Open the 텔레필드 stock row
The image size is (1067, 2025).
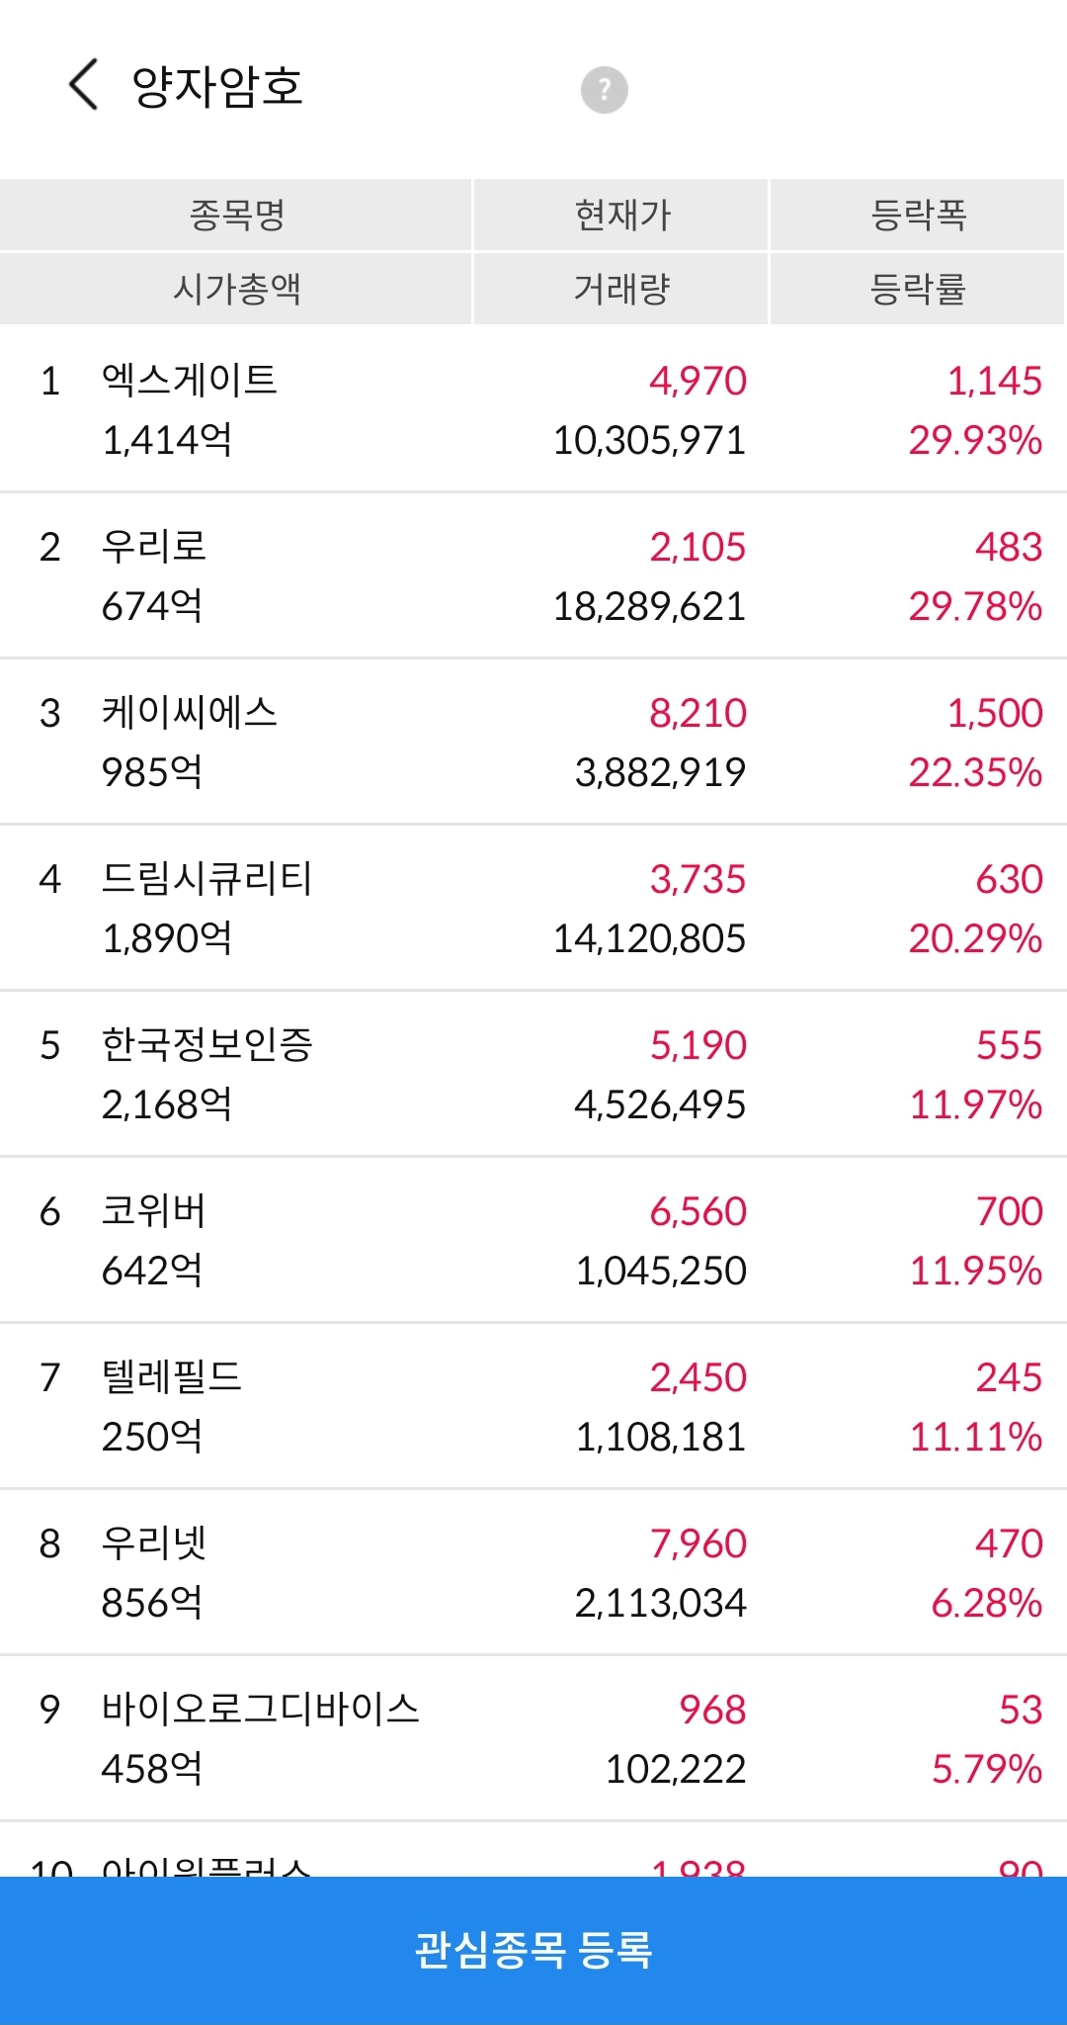[x=533, y=1406]
